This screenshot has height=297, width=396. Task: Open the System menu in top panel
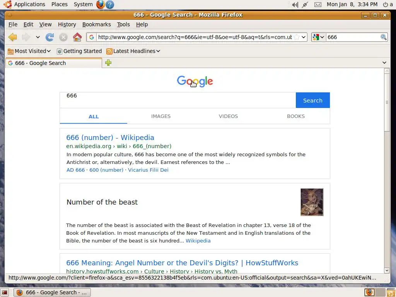(x=83, y=4)
